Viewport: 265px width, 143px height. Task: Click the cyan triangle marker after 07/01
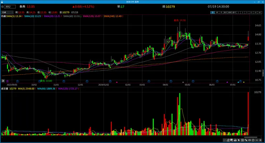[x=238, y=82]
